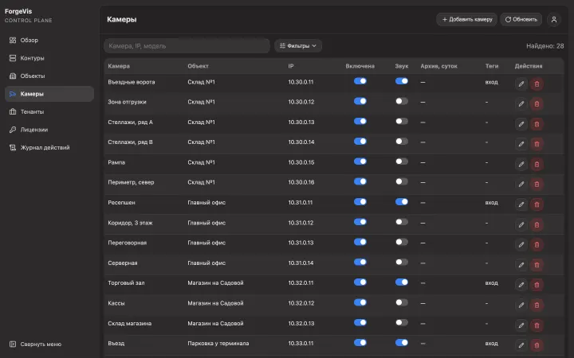Turn off sound for Торговый зал
The image size is (574, 358).
click(x=402, y=282)
